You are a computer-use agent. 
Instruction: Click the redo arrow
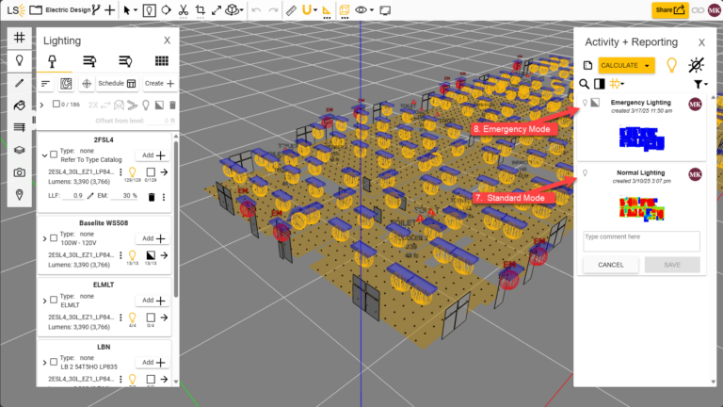click(273, 9)
